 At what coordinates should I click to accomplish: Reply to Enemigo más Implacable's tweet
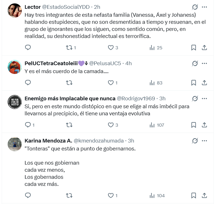[28, 125]
